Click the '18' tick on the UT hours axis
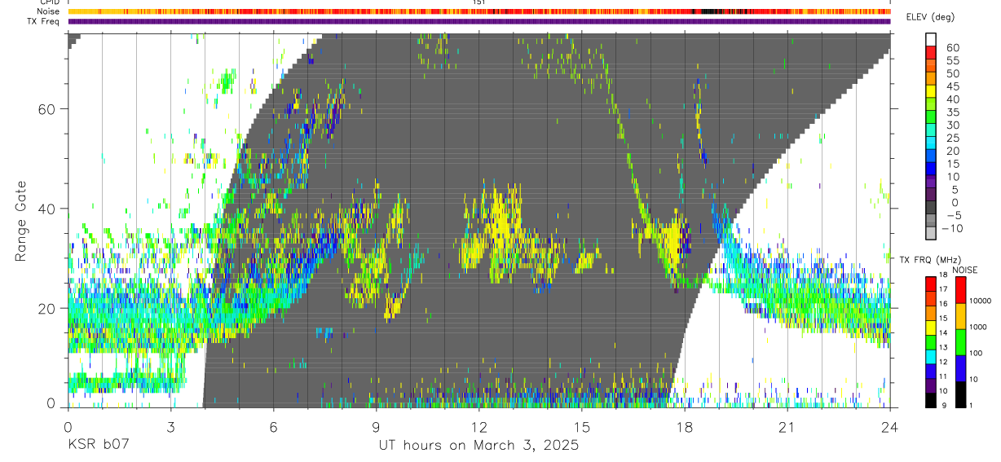The height and width of the screenshot is (462, 1001). [685, 426]
